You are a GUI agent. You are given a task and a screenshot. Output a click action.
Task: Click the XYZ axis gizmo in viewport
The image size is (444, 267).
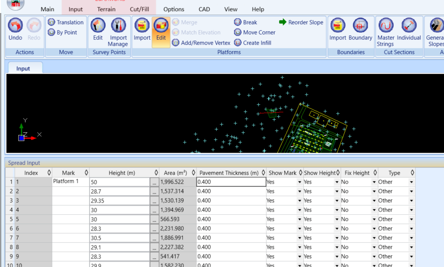29,130
